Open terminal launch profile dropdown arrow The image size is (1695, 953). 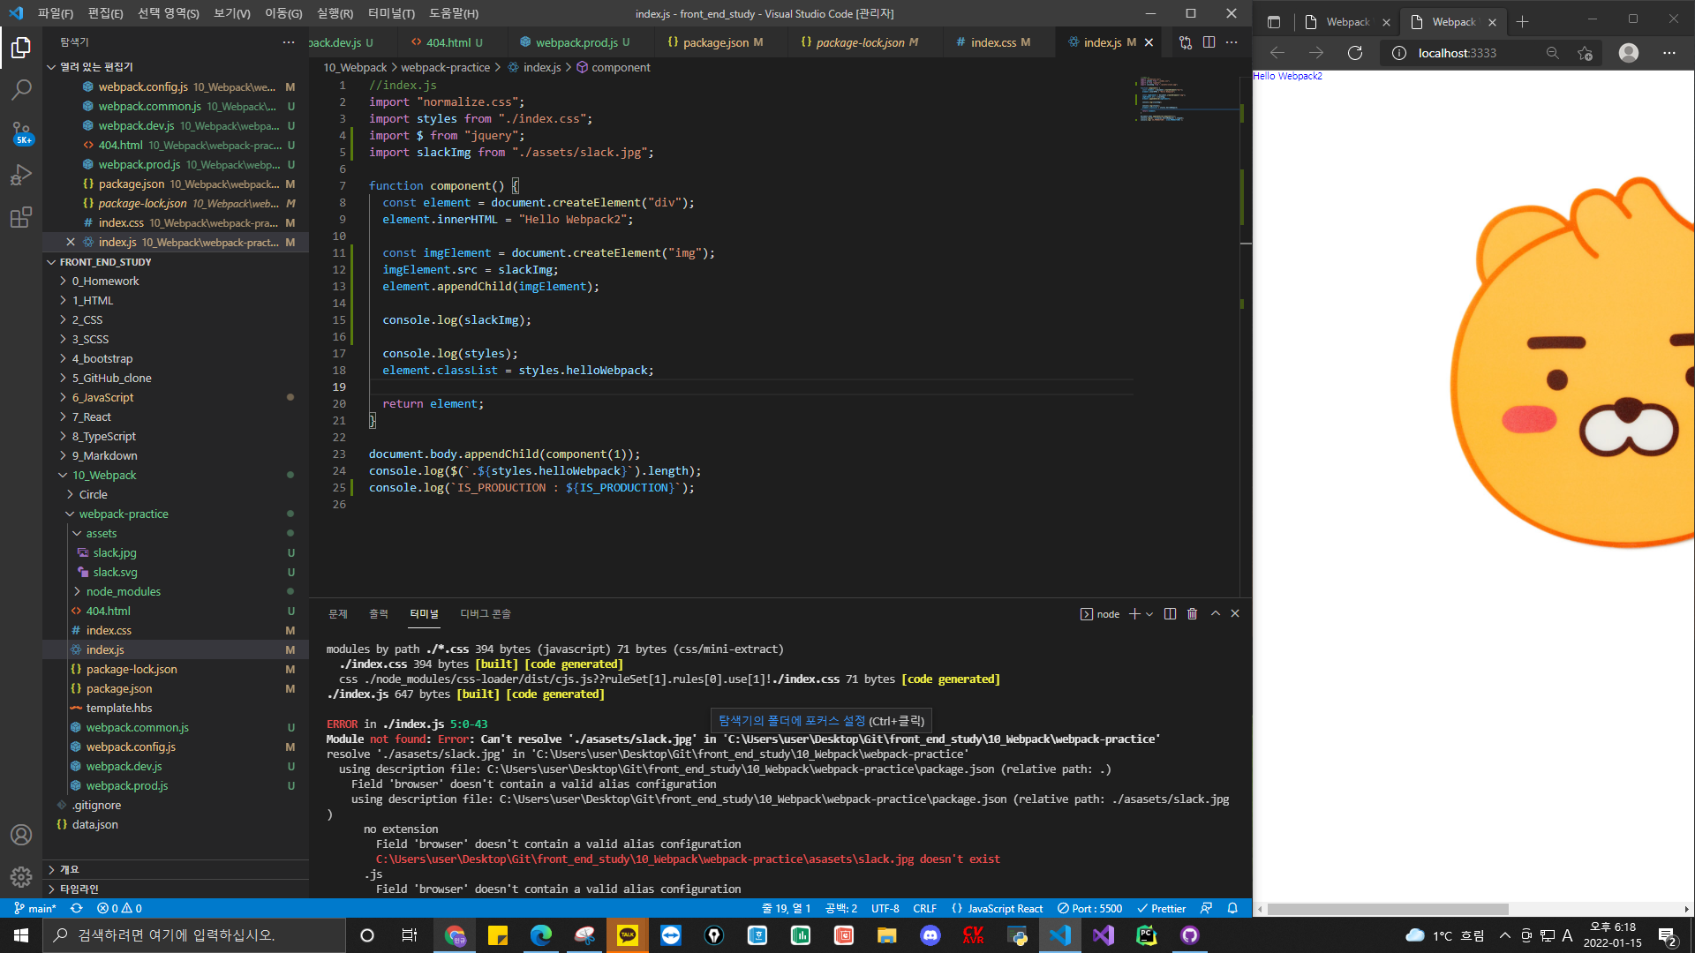point(1149,614)
